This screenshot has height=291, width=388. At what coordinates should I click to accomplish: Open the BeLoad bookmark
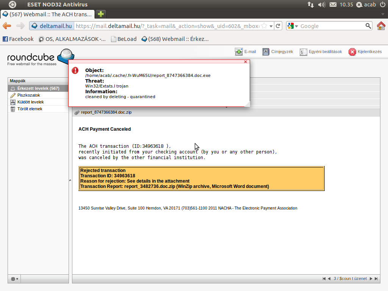tap(124, 39)
